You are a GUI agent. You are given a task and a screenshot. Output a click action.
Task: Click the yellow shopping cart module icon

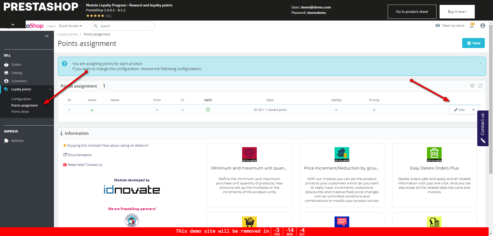pos(249,222)
